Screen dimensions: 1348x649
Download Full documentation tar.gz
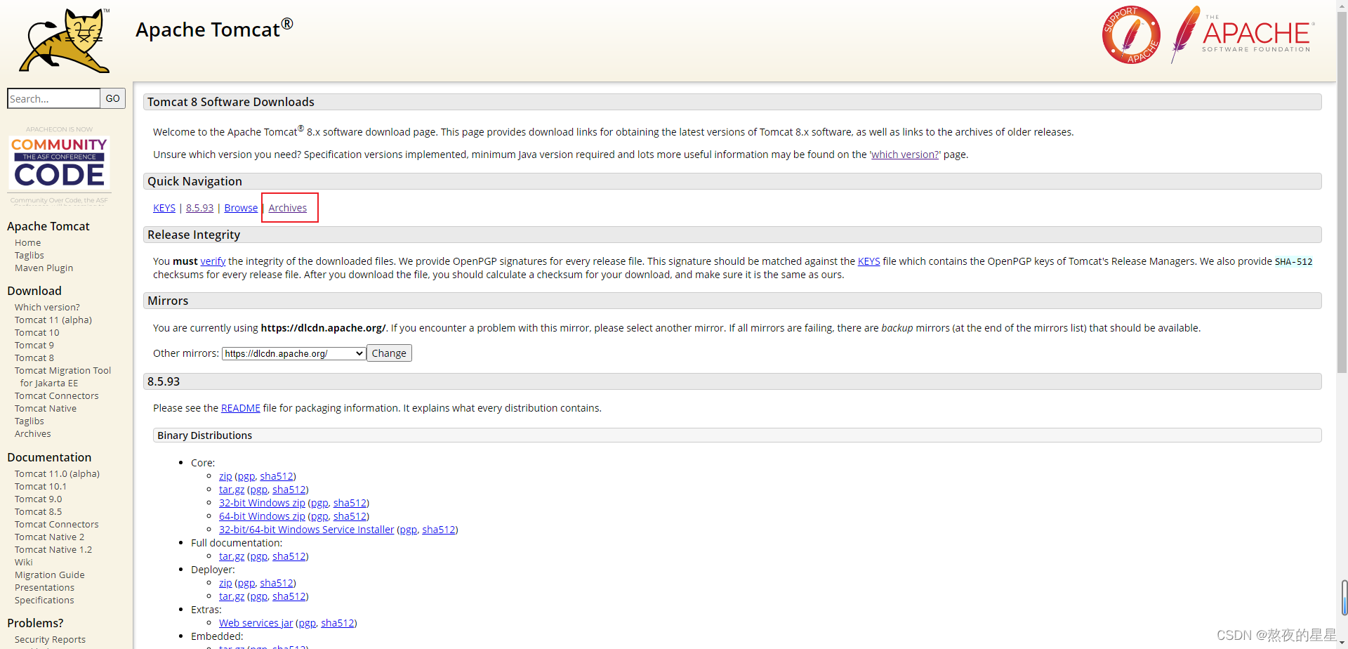[232, 556]
